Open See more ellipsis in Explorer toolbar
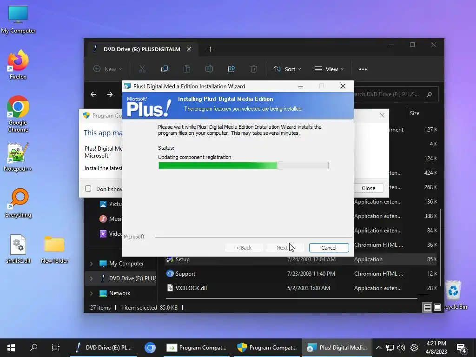476x357 pixels. (x=363, y=69)
